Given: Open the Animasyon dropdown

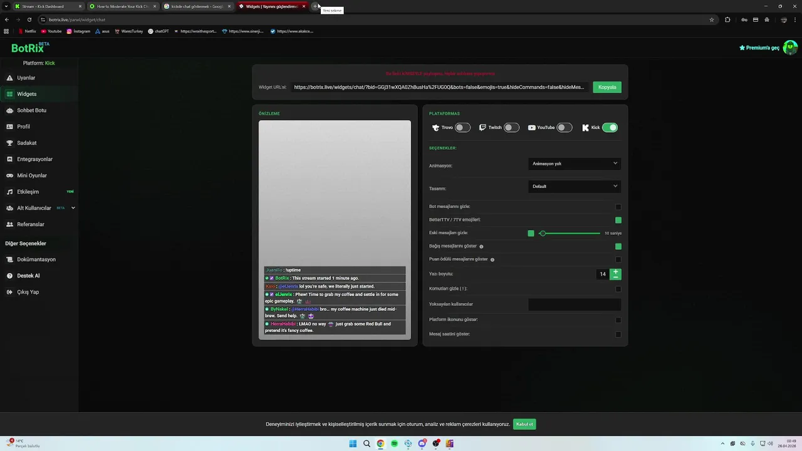Looking at the screenshot, I should tap(575, 164).
